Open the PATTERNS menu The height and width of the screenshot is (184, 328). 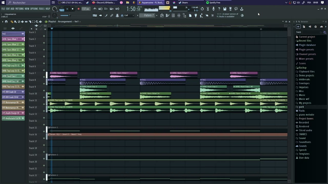(x=19, y=9)
